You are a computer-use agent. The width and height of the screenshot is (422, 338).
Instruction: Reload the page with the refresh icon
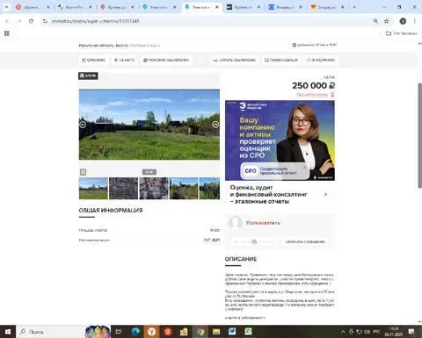tap(31, 21)
